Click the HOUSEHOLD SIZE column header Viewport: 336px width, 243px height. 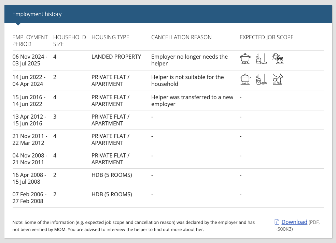tap(69, 41)
